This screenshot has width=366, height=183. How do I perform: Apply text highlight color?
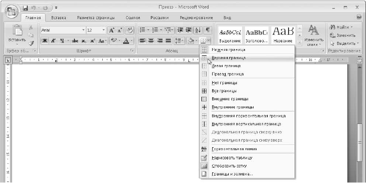click(114, 41)
